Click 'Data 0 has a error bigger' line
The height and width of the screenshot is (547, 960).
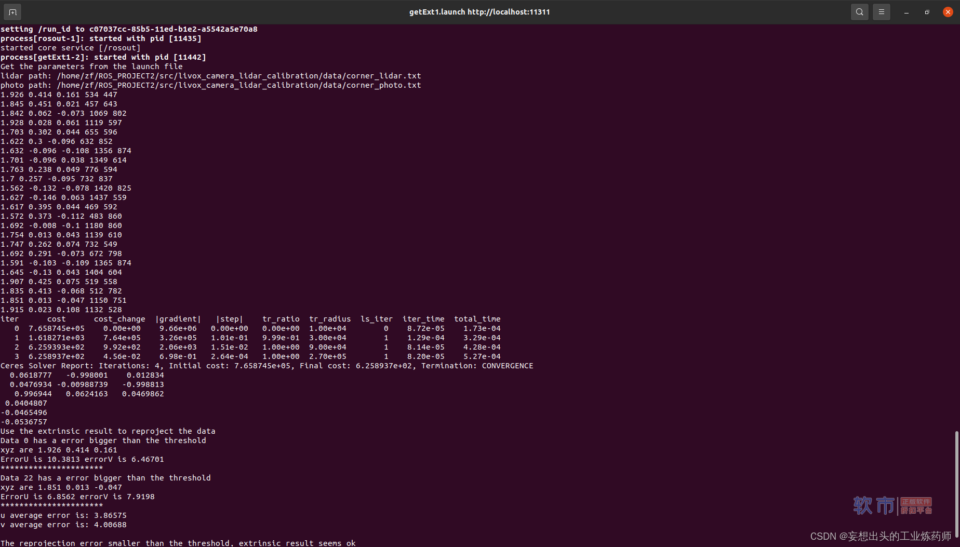pyautogui.click(x=103, y=441)
